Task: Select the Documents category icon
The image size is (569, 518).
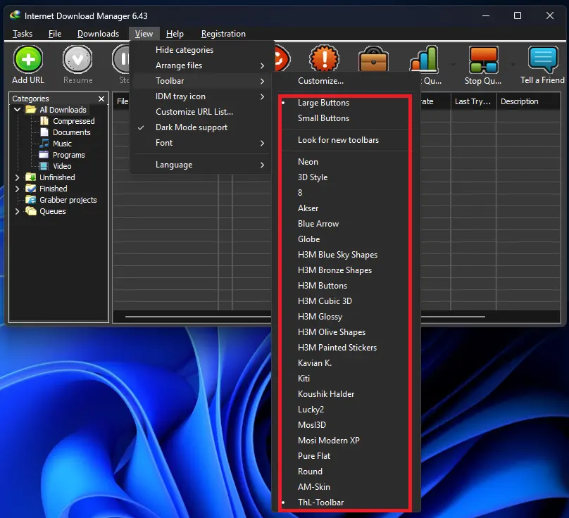Action: tap(44, 132)
